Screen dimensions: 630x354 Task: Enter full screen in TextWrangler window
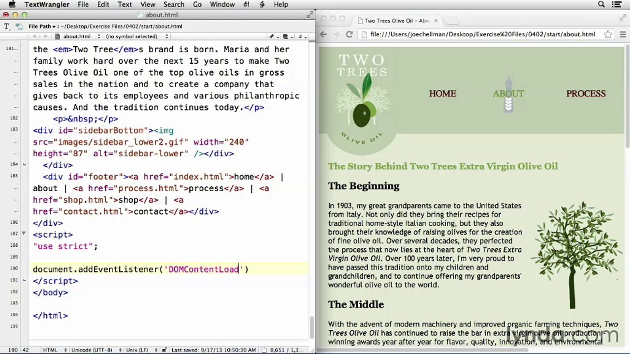pos(310,15)
